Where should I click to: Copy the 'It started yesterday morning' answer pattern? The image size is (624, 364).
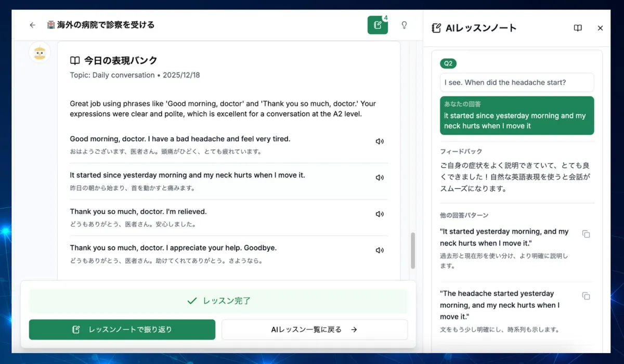point(586,234)
